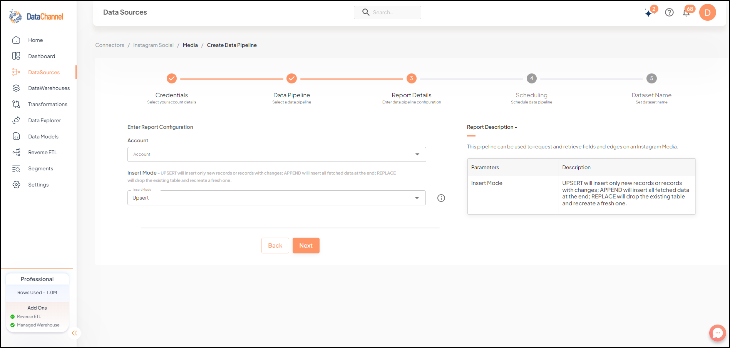
Task: Open the sparkle updates icon
Action: (x=649, y=13)
